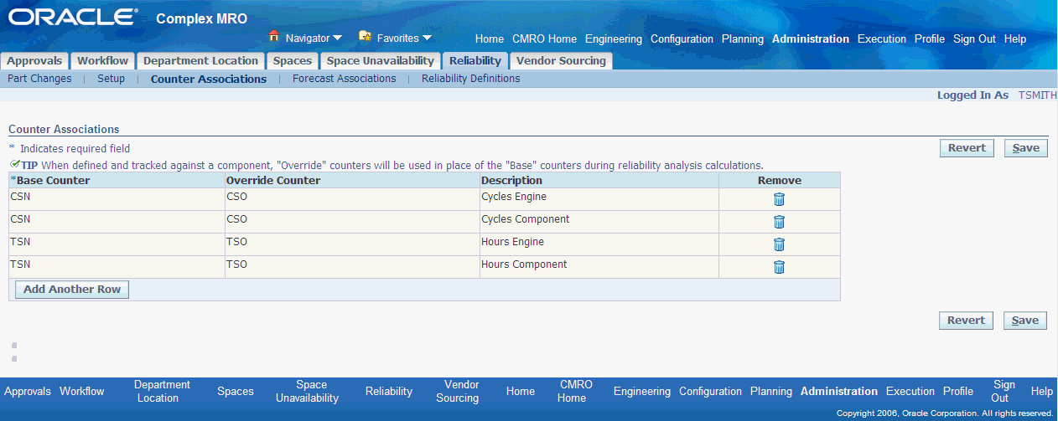This screenshot has width=1058, height=421.
Task: Click the Engineering link in top menu
Action: pos(613,39)
